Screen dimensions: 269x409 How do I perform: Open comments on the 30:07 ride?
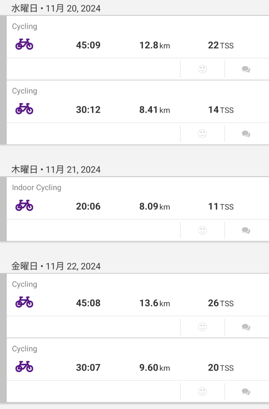coord(246,391)
